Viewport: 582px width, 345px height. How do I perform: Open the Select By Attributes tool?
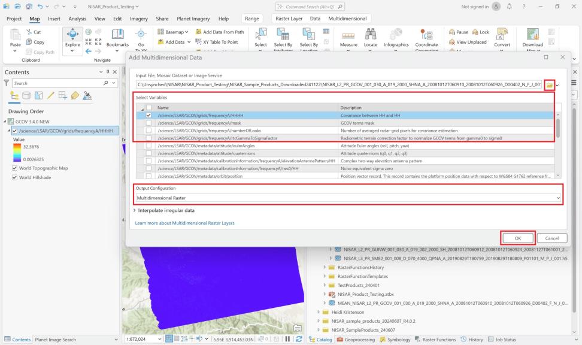tap(283, 38)
